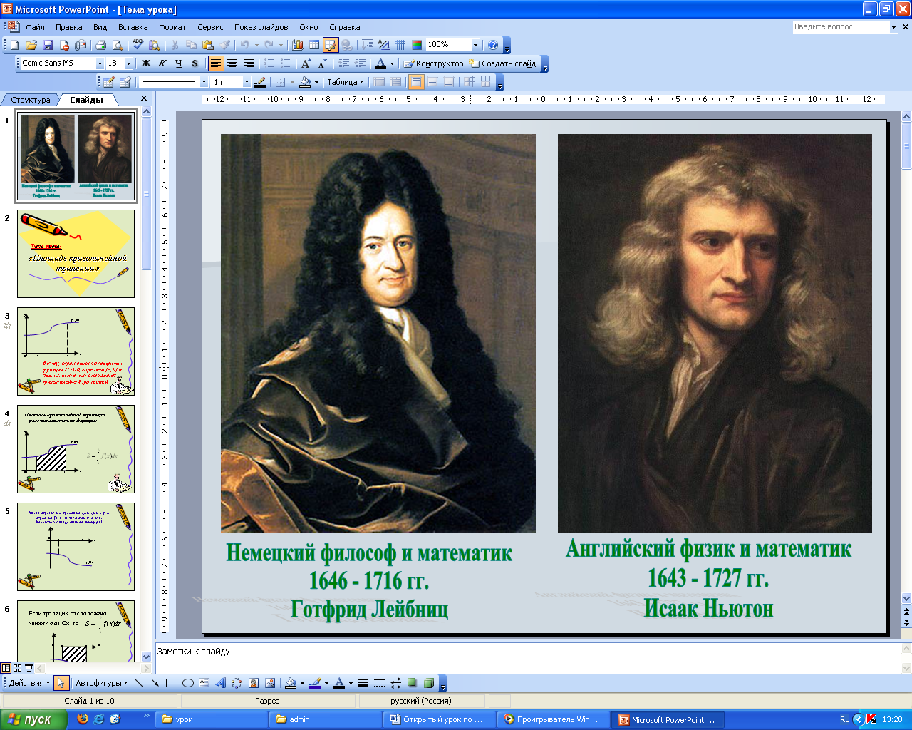912x730 pixels.
Task: Open the font size 18 dropdown
Action: click(128, 63)
